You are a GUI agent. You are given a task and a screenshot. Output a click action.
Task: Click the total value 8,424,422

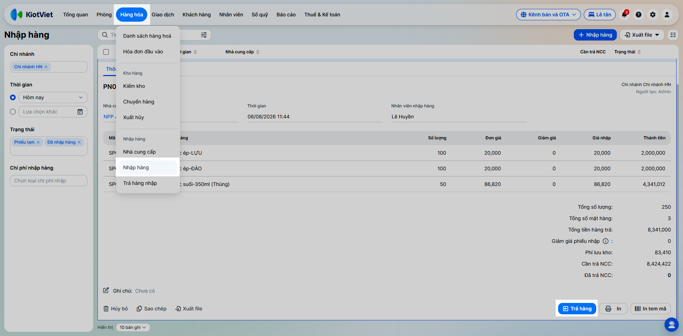coord(659,264)
